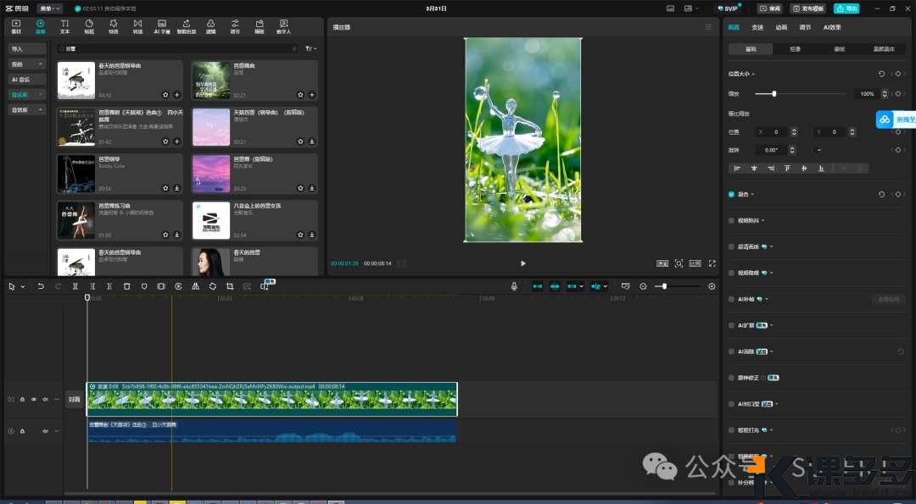Click the microphone record icon

tap(514, 286)
